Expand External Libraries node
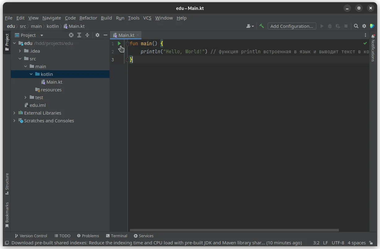380x249 pixels. 14,113
